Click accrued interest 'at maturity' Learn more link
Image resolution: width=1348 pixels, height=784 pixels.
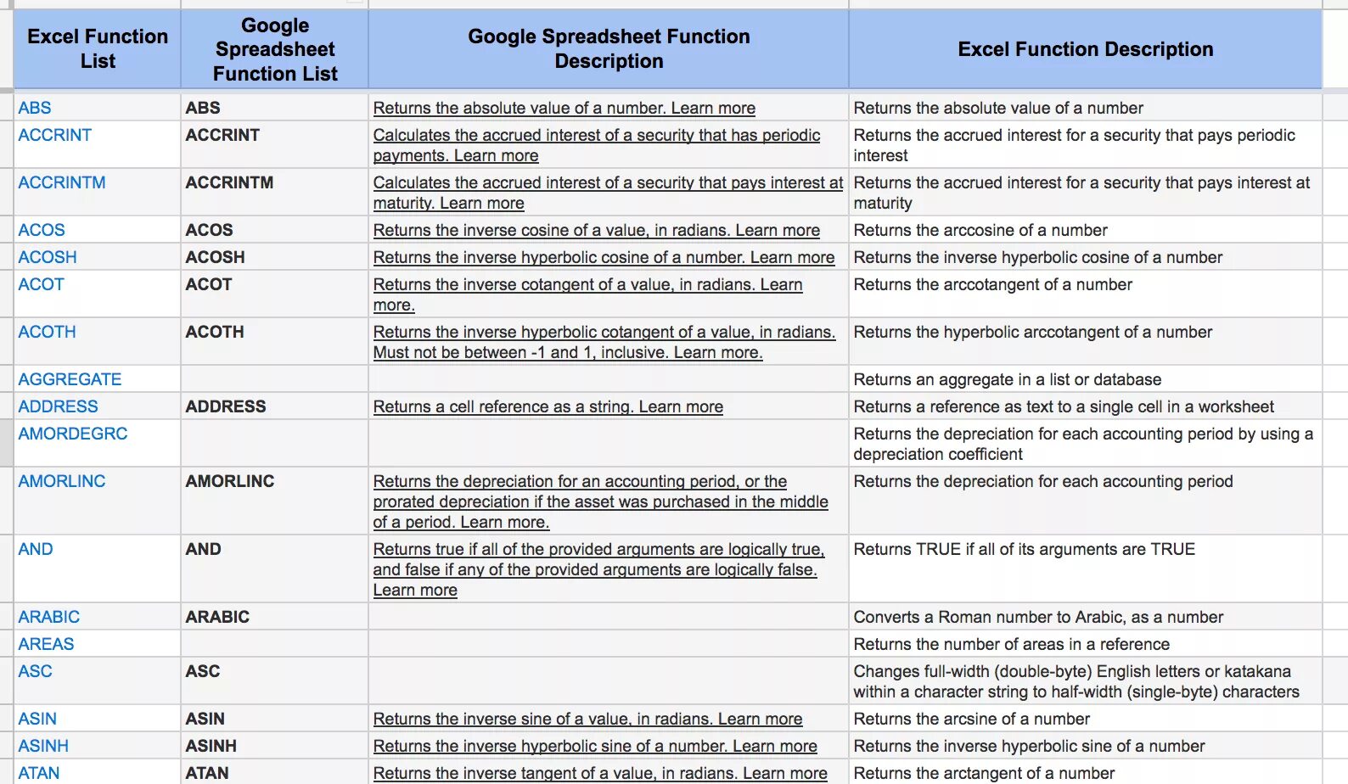[x=608, y=193]
